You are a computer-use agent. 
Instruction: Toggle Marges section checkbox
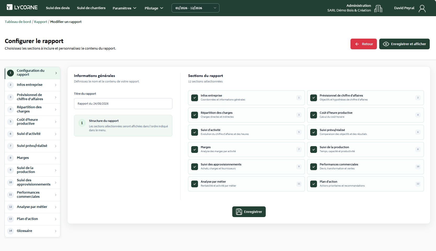(x=195, y=150)
